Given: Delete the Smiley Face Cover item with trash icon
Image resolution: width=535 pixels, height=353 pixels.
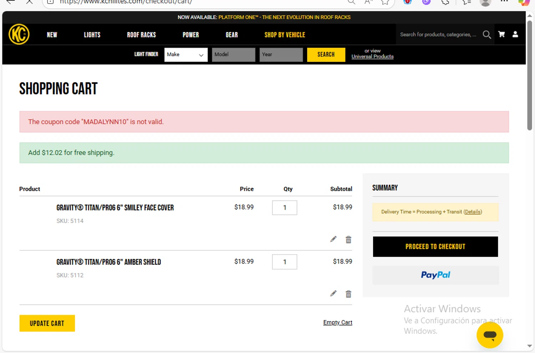Looking at the screenshot, I should [x=348, y=240].
